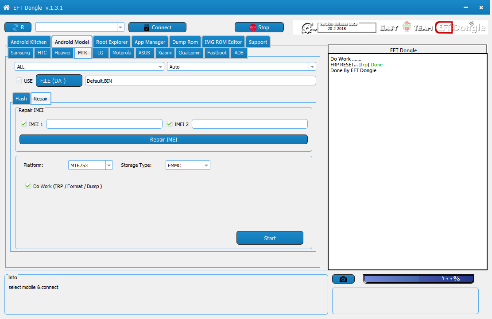Open the Support tab

(x=258, y=42)
